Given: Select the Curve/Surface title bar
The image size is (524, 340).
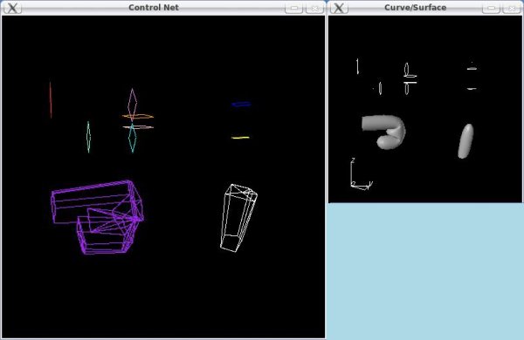Looking at the screenshot, I should click(x=415, y=7).
